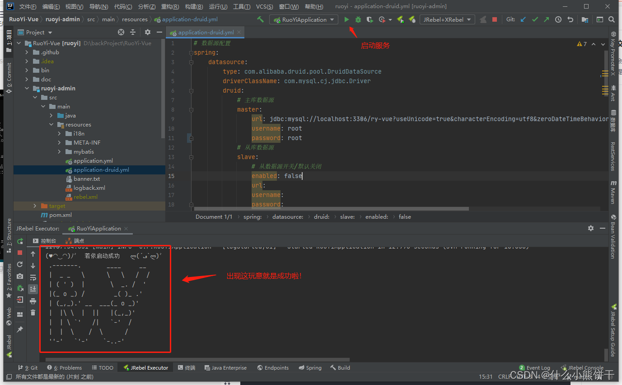Update project with Git blue arrow
This screenshot has height=385, width=622.
point(524,19)
